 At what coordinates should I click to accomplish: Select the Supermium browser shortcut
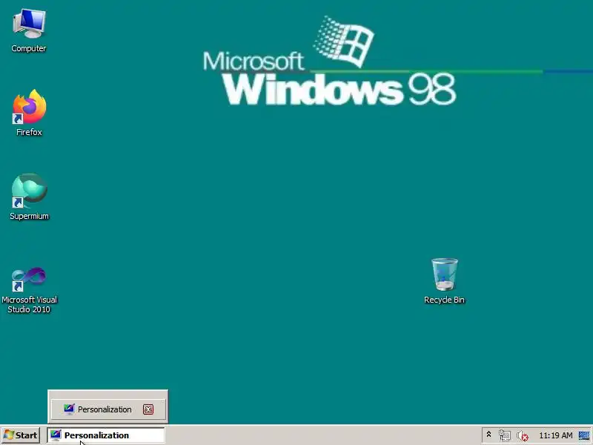pyautogui.click(x=29, y=197)
